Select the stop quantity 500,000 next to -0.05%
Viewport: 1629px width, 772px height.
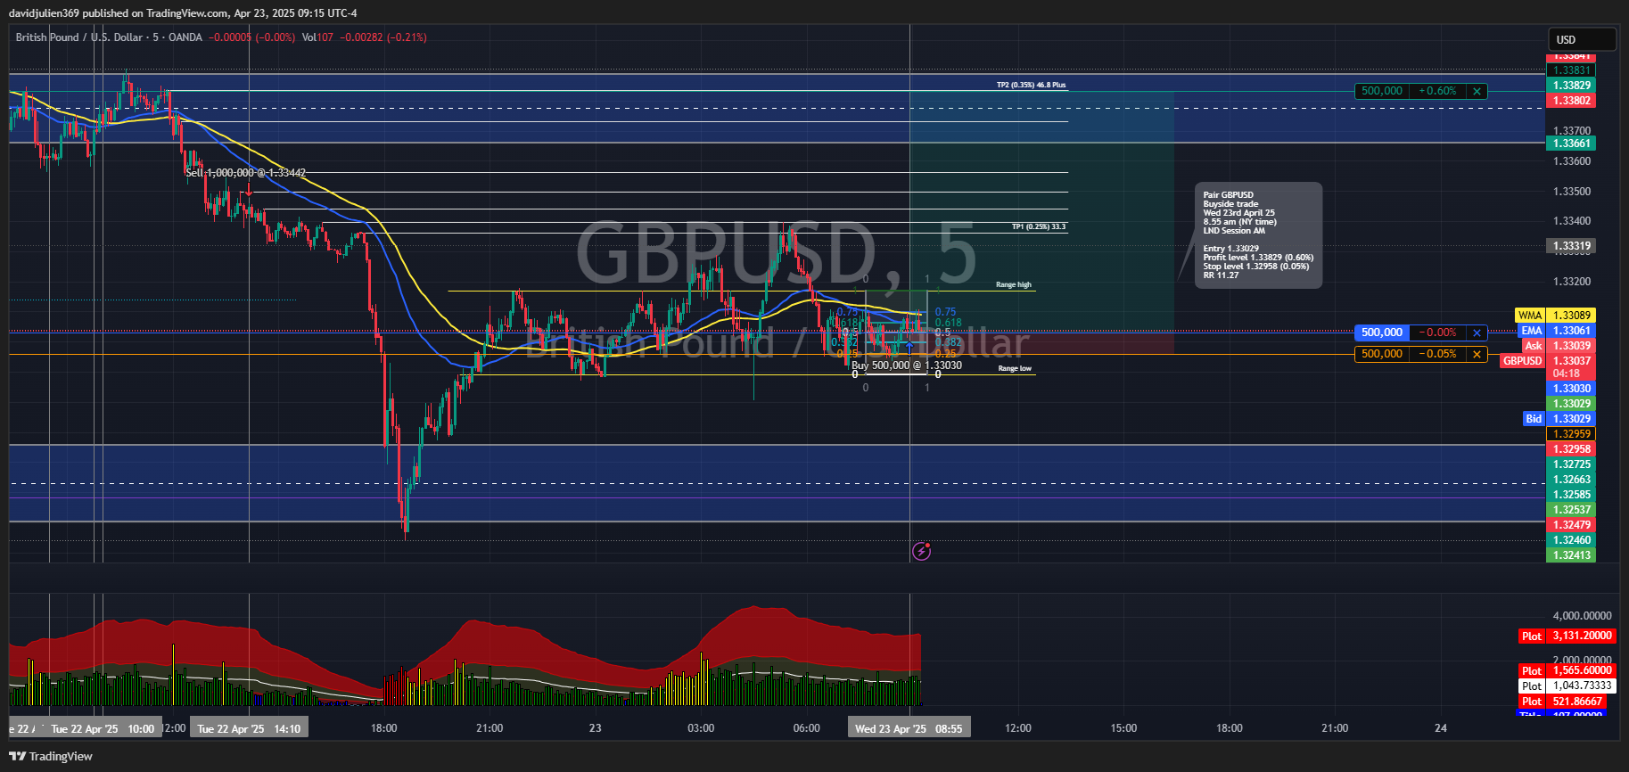[1382, 354]
